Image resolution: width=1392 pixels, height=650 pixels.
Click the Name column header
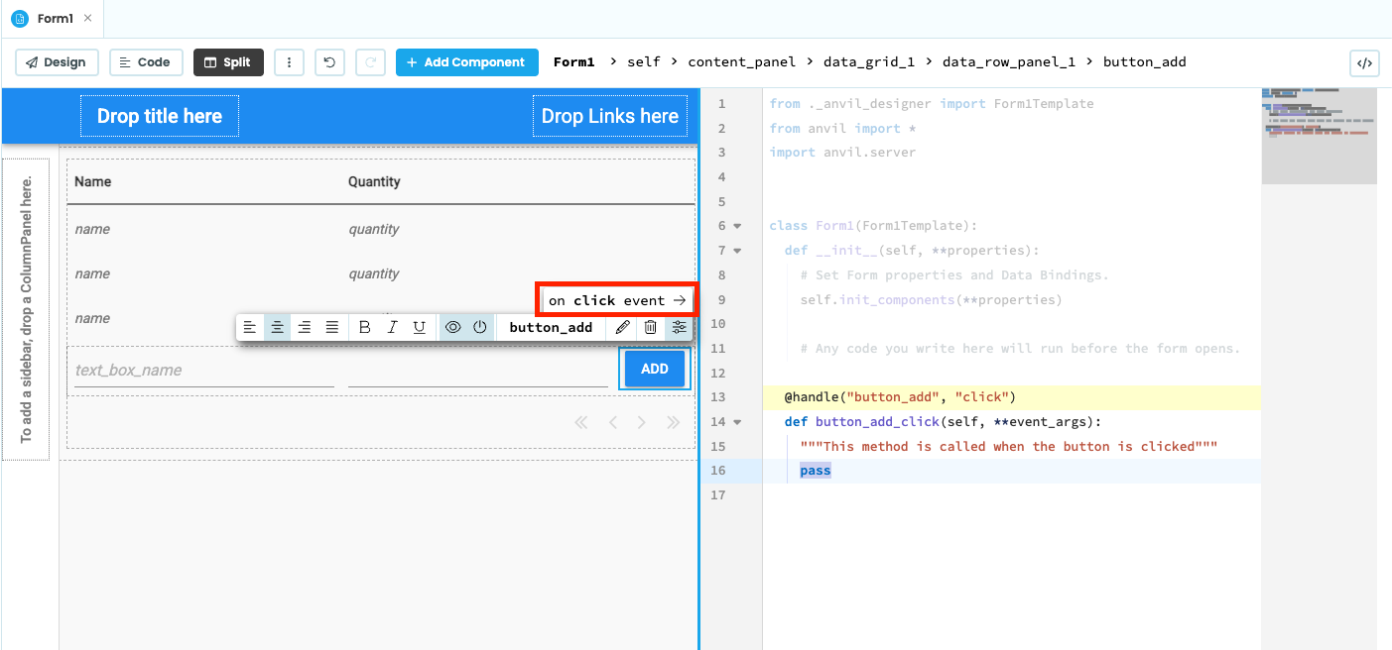[x=93, y=181]
